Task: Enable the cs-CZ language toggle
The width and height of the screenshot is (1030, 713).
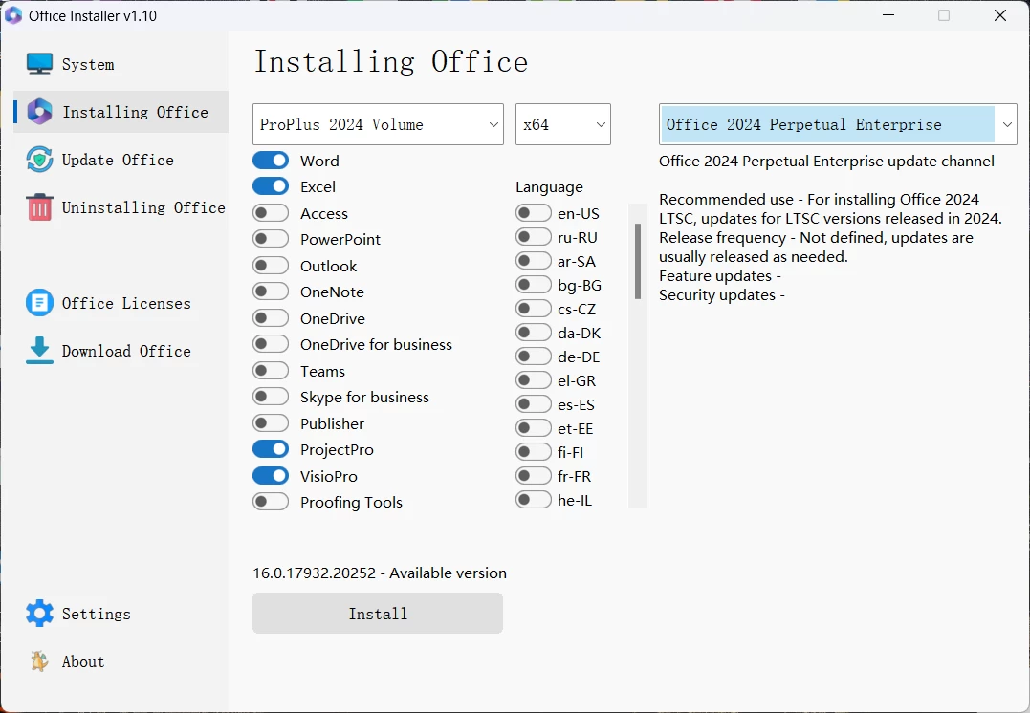Action: 534,309
